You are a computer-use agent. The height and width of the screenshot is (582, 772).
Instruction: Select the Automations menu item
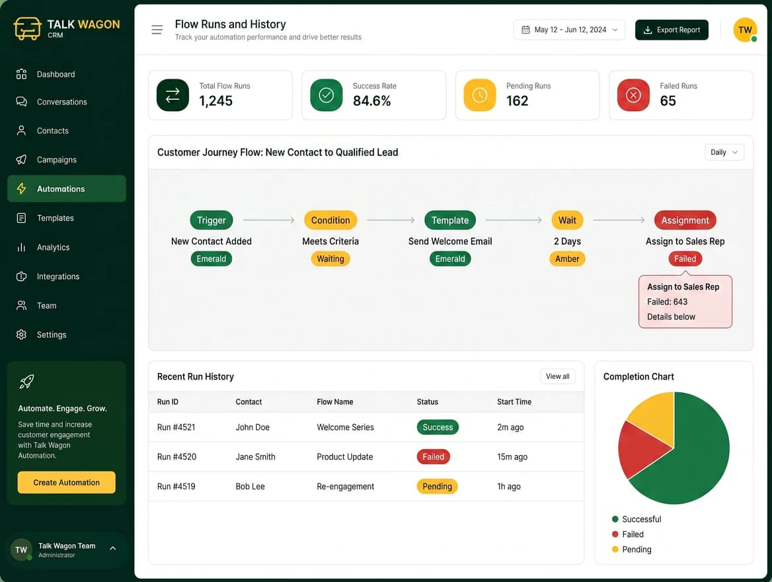67,188
